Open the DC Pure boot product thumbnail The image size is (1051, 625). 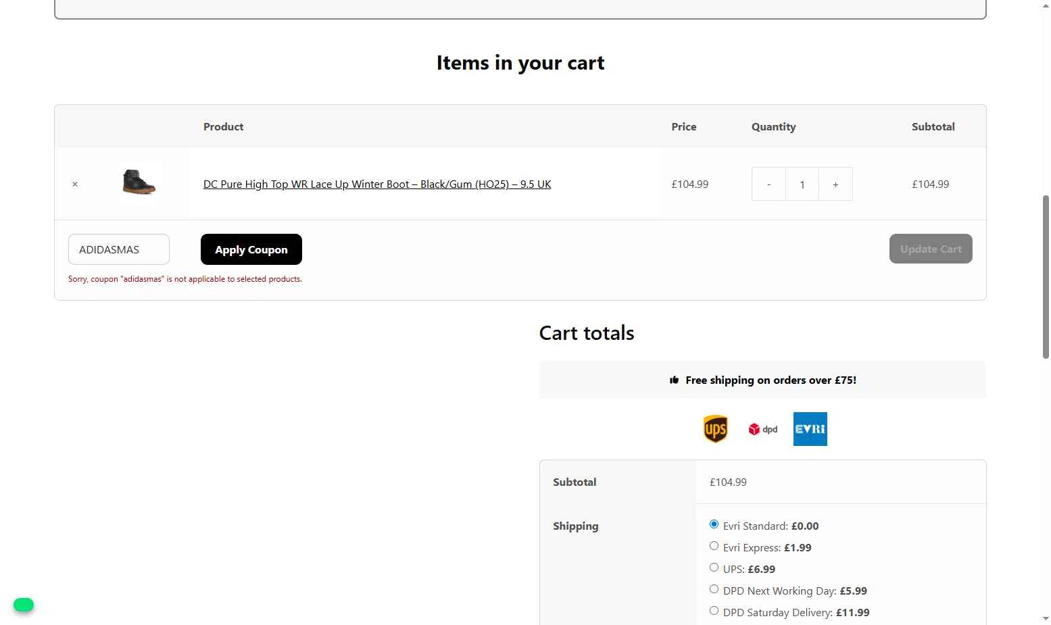point(139,182)
